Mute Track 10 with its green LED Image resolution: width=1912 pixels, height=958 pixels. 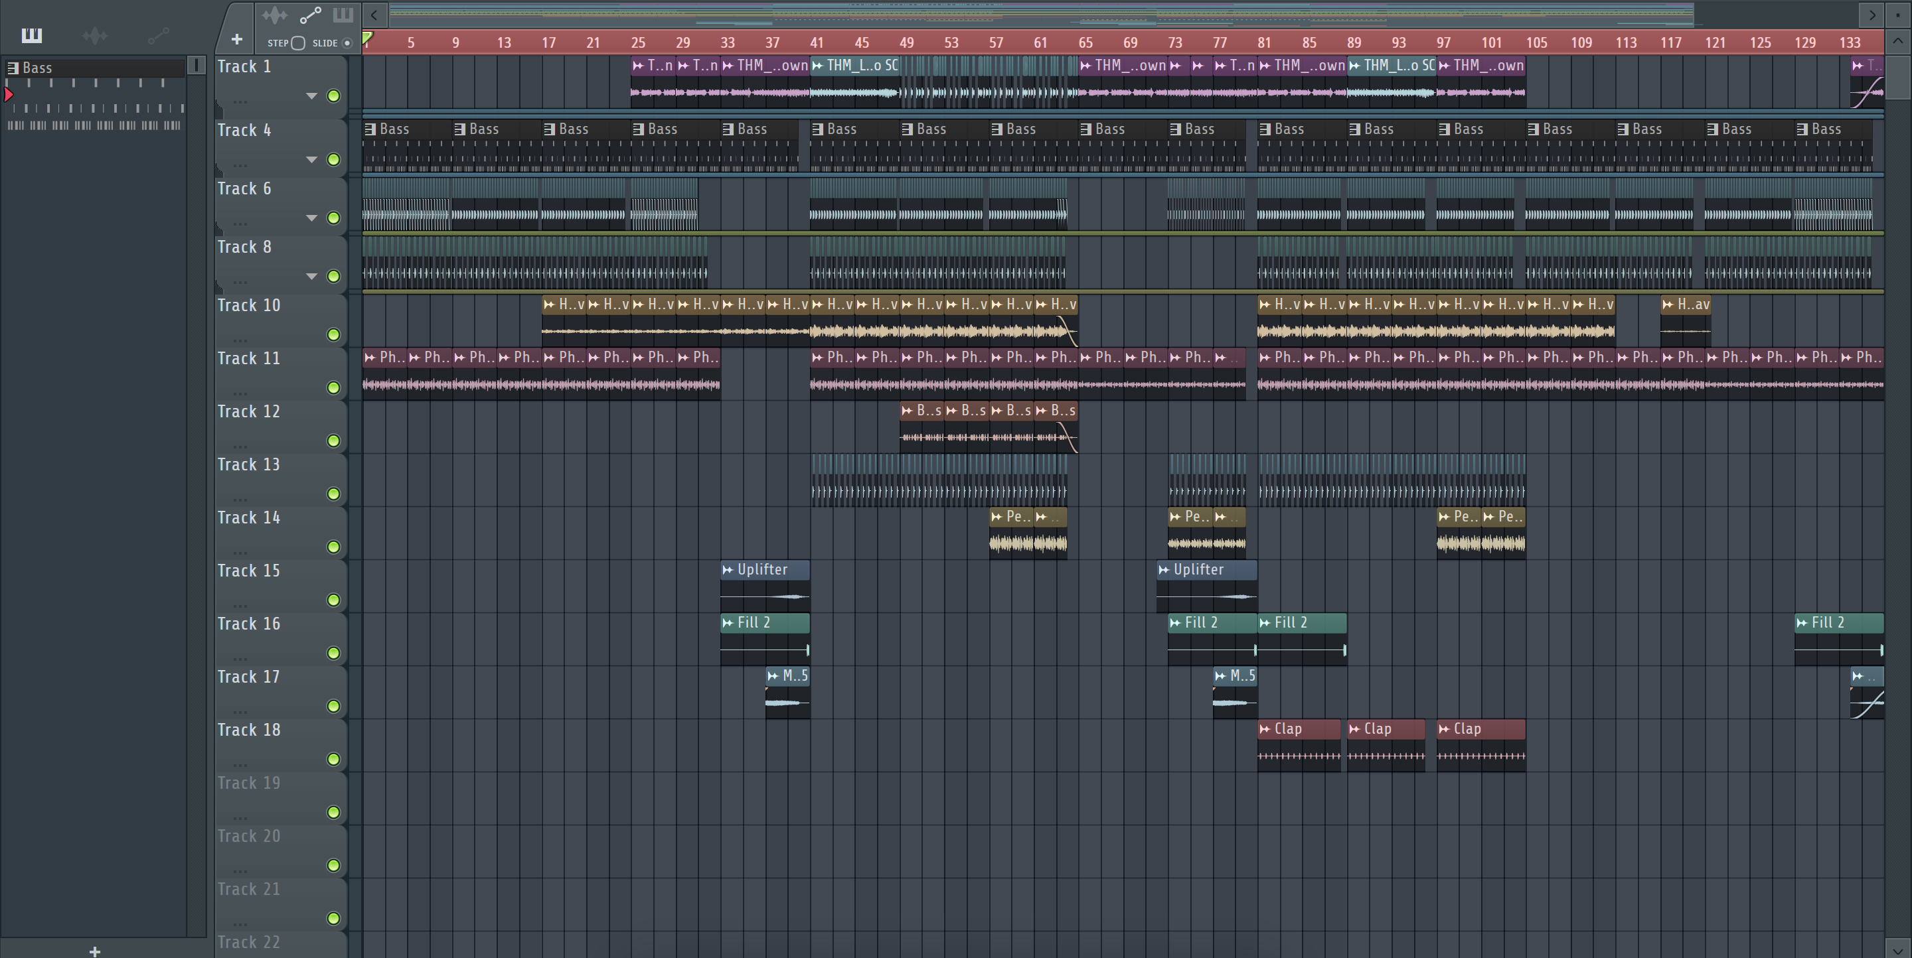click(333, 335)
